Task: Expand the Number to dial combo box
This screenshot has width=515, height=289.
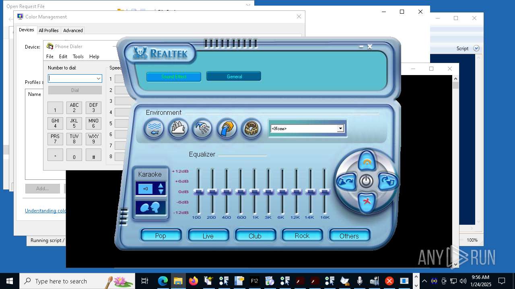Action: pyautogui.click(x=98, y=79)
